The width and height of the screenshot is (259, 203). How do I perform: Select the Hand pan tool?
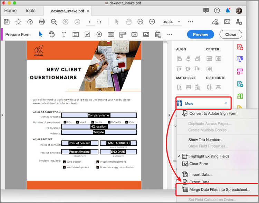point(128,22)
